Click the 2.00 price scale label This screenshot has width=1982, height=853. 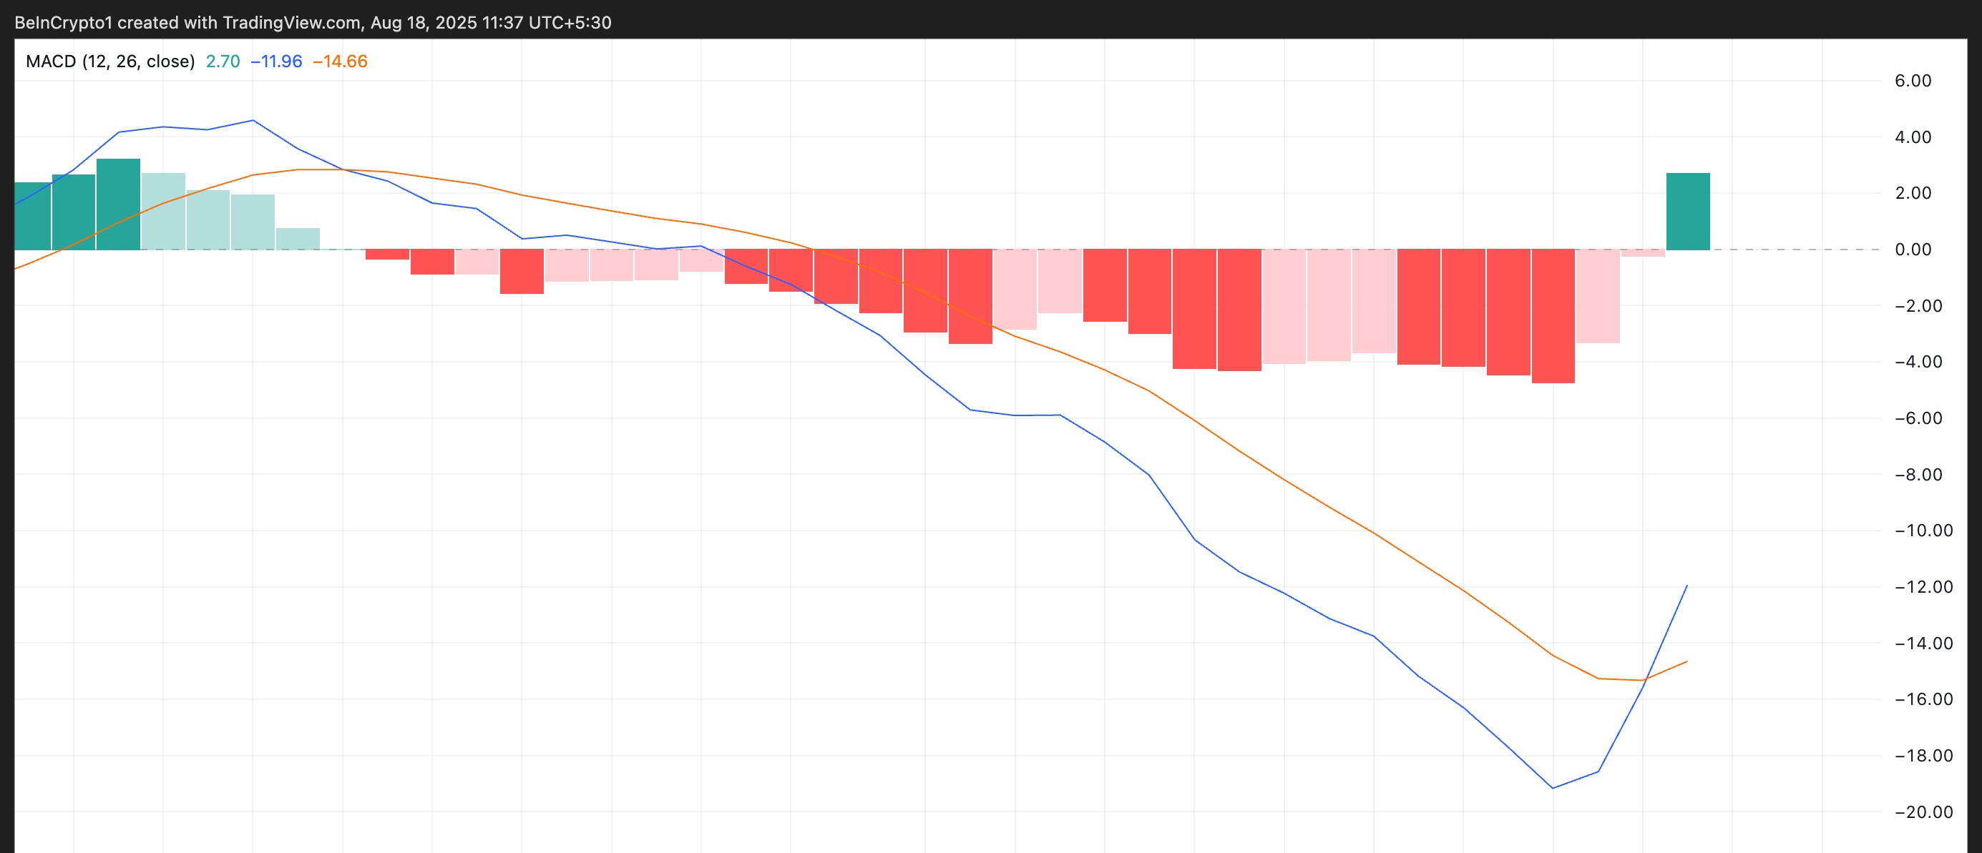pos(1913,193)
